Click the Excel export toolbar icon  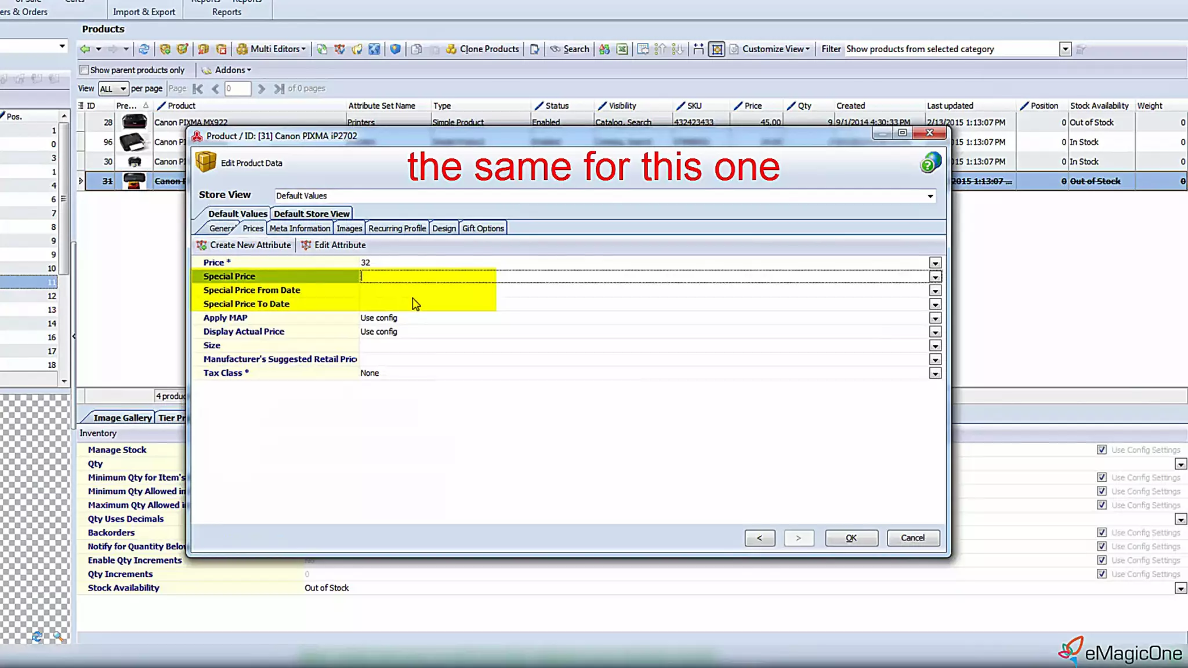622,49
